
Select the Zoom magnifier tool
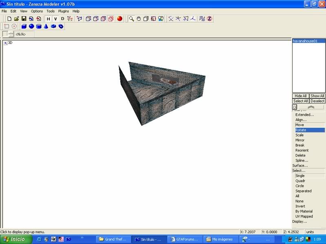pyautogui.click(x=132, y=19)
